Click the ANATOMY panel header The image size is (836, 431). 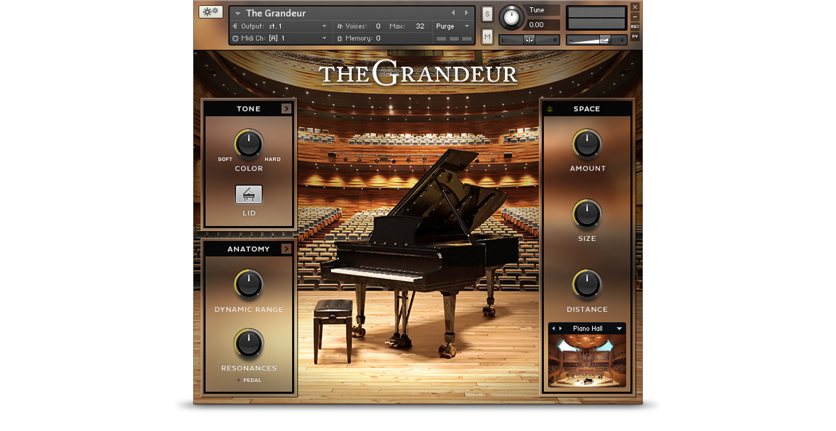[249, 249]
